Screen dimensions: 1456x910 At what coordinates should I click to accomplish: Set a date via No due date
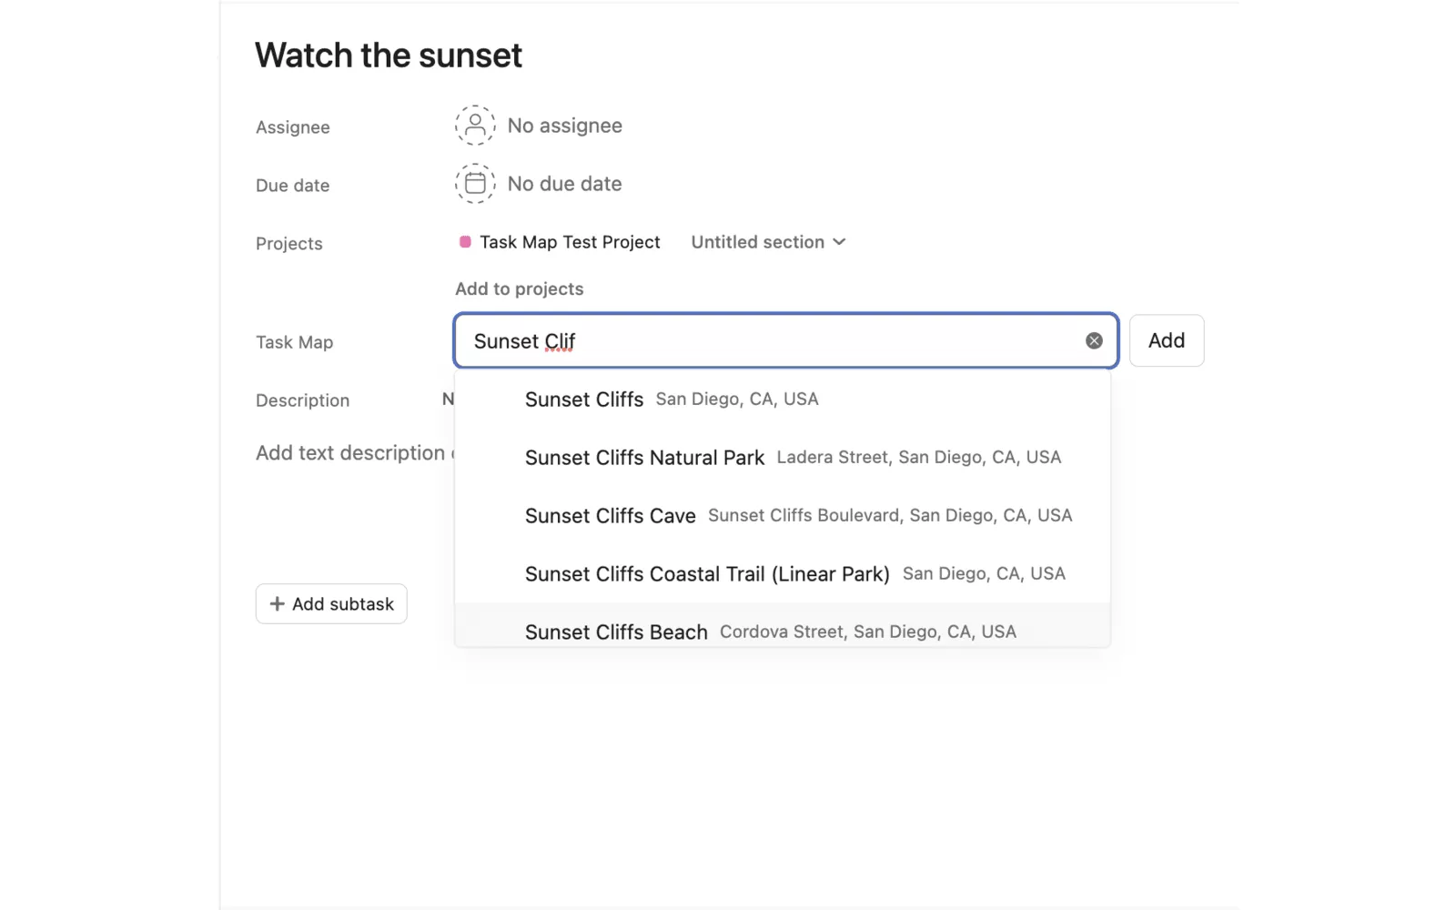pos(564,184)
